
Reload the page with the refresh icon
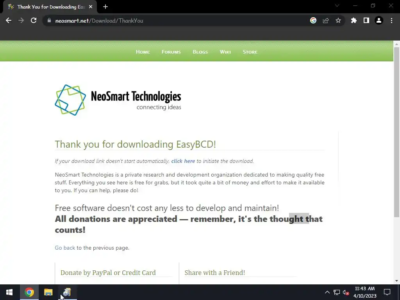tap(34, 21)
